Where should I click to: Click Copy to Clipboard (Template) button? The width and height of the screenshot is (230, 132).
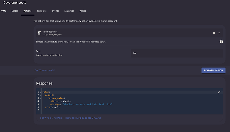coord(83,118)
